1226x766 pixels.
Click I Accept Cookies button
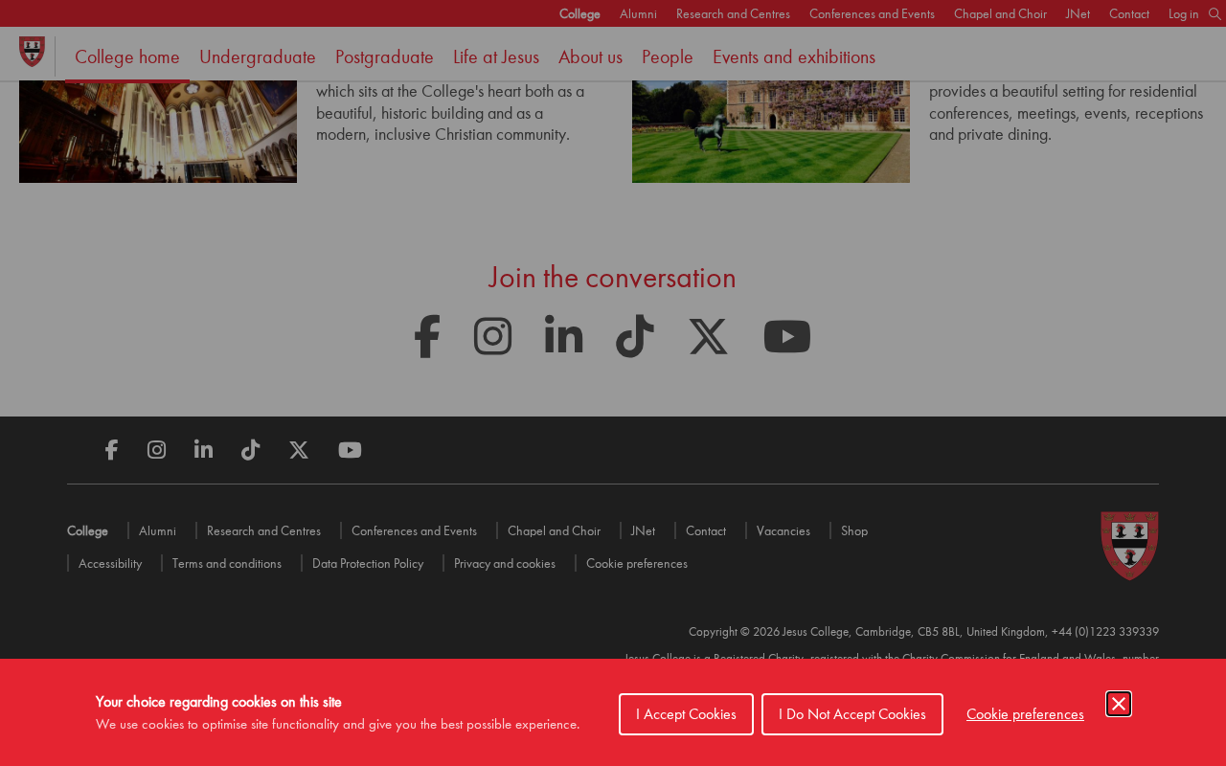(x=686, y=714)
